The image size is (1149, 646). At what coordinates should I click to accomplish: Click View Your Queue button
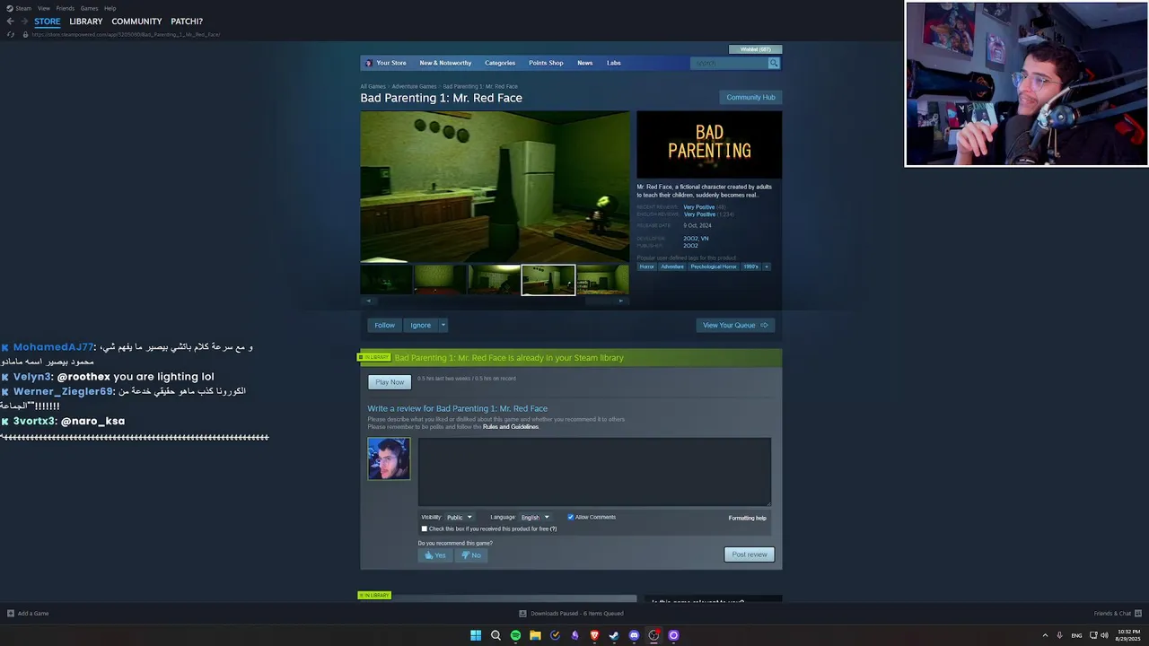(735, 325)
